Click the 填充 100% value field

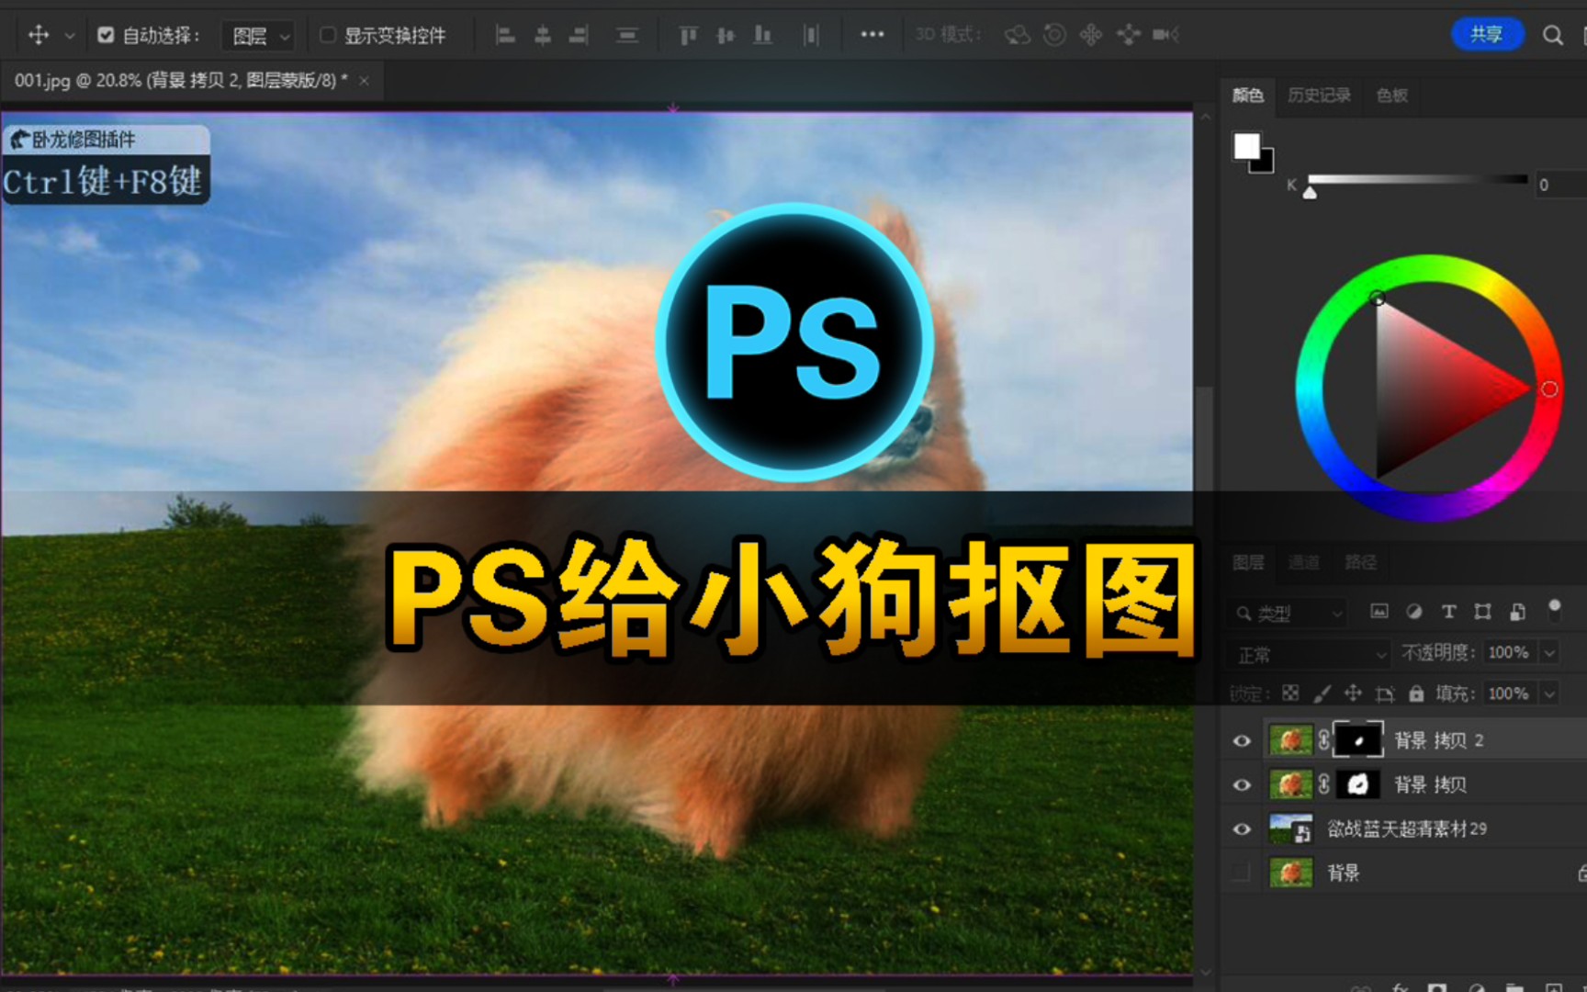[x=1510, y=693]
